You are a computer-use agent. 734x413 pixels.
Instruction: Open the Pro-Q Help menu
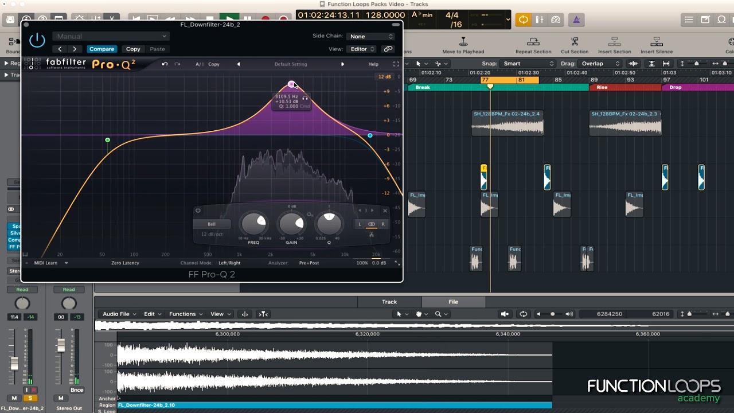[x=373, y=64]
